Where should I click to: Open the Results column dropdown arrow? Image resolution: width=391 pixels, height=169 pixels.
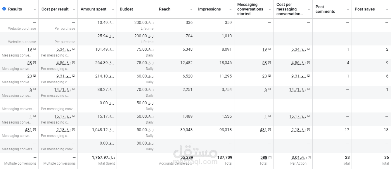(x=35, y=9)
